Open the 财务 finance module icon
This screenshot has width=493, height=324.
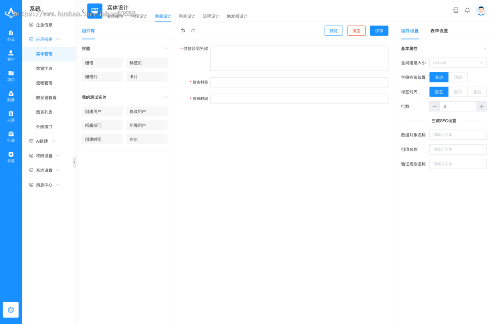pos(11,96)
